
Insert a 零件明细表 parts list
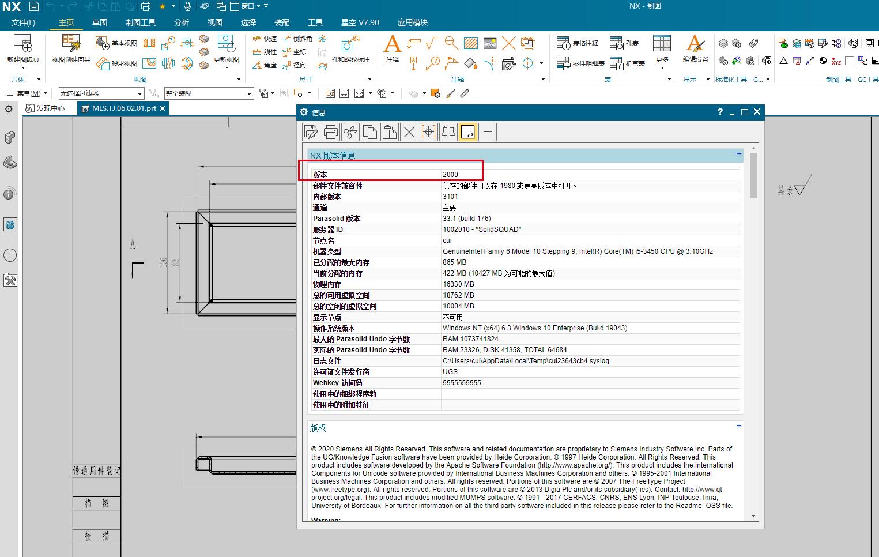point(581,63)
